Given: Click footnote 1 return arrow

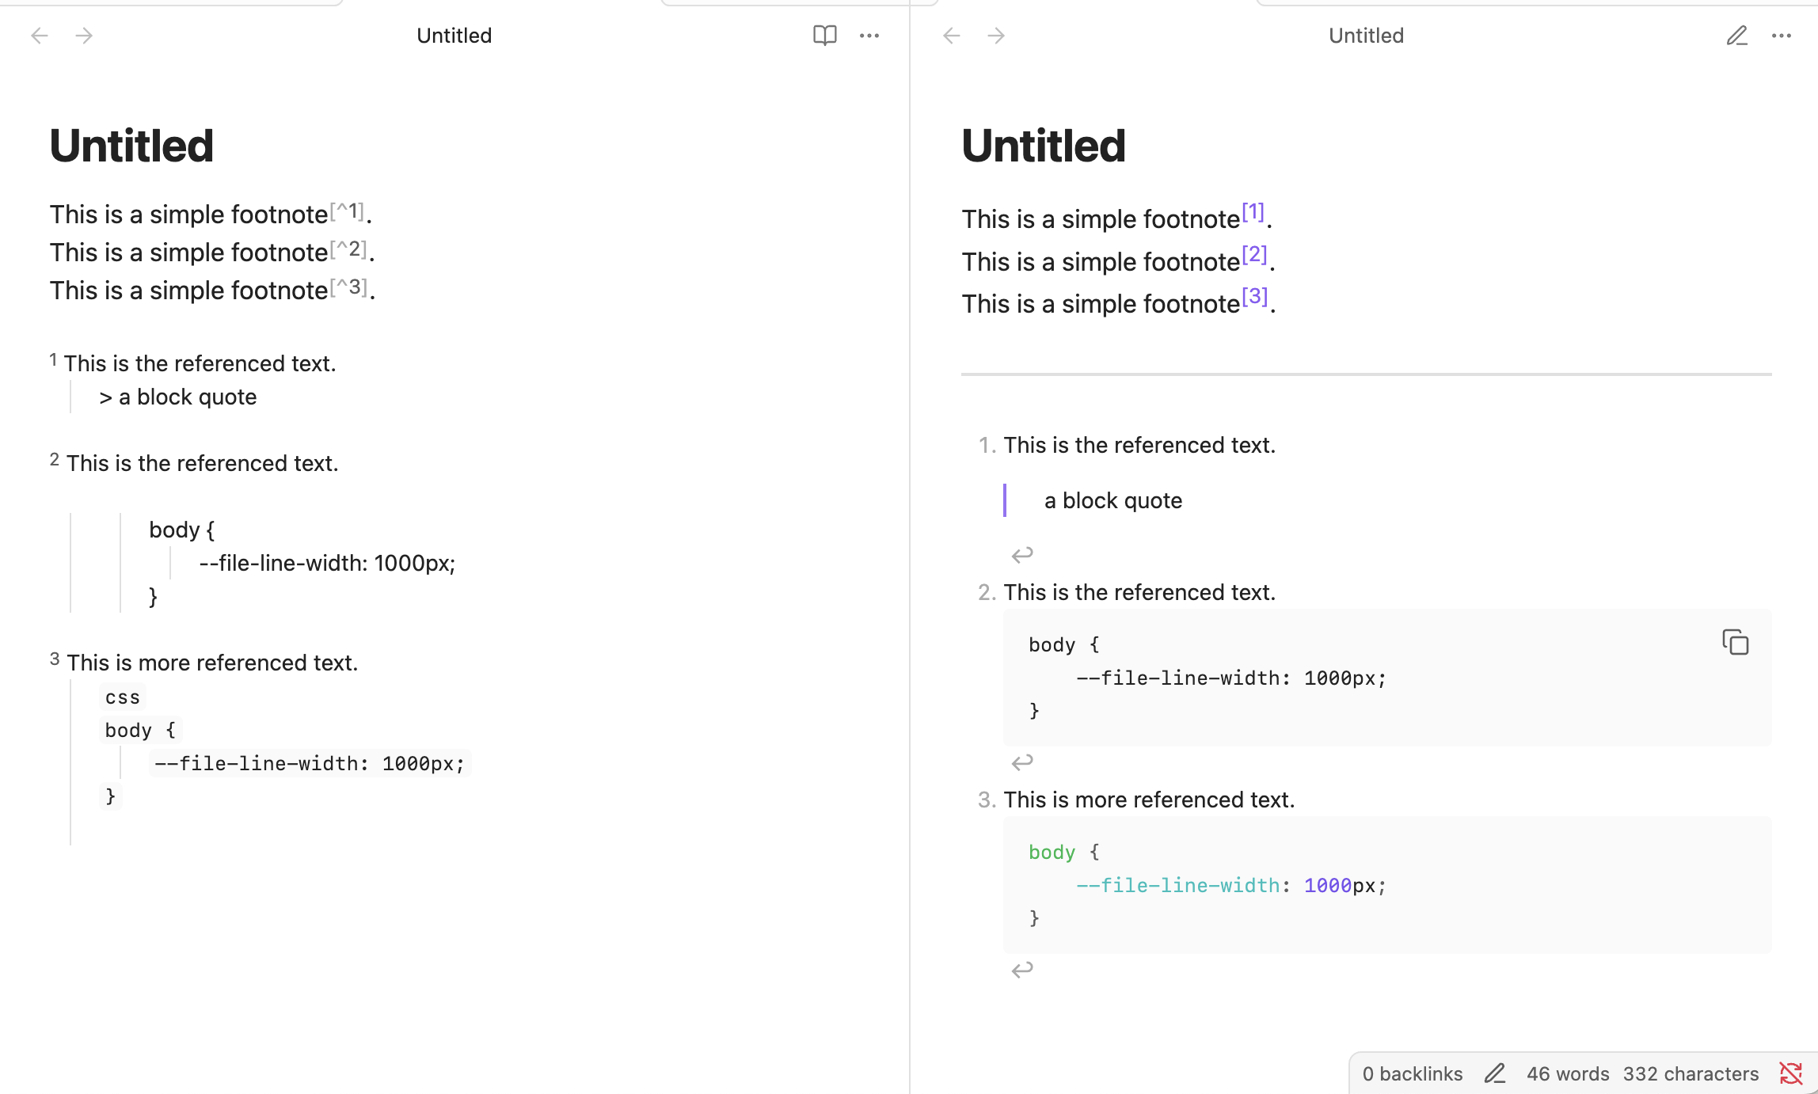Looking at the screenshot, I should tap(1022, 554).
